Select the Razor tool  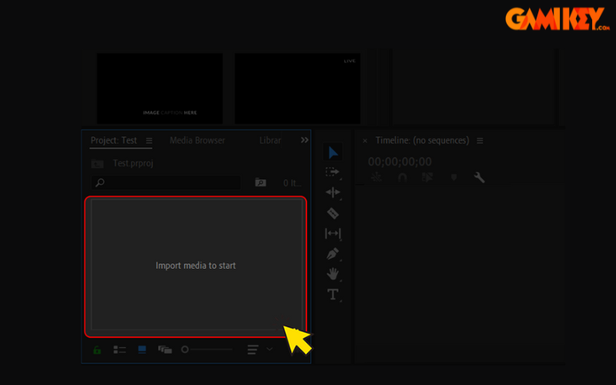(x=333, y=213)
